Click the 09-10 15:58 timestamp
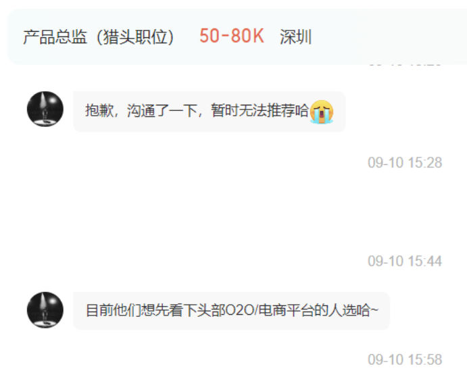Screen dimensions: 467x377 [405, 359]
